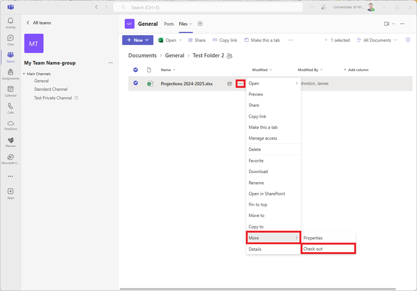
Task: Select Download in the context menu
Action: click(x=258, y=171)
